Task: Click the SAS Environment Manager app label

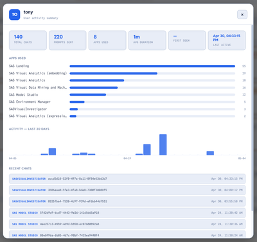Action: pos(30,102)
